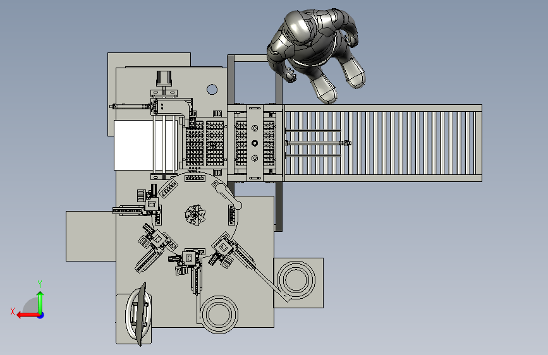
Task: Select the tilted ring part at bottom left
Action: pos(138,315)
